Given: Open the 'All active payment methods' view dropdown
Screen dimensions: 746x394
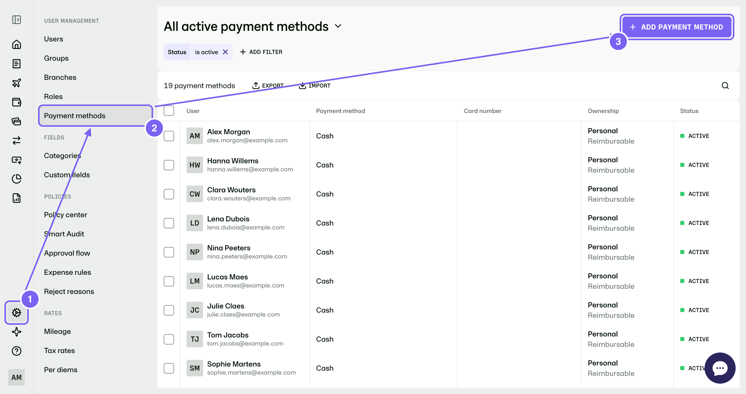Looking at the screenshot, I should [338, 26].
